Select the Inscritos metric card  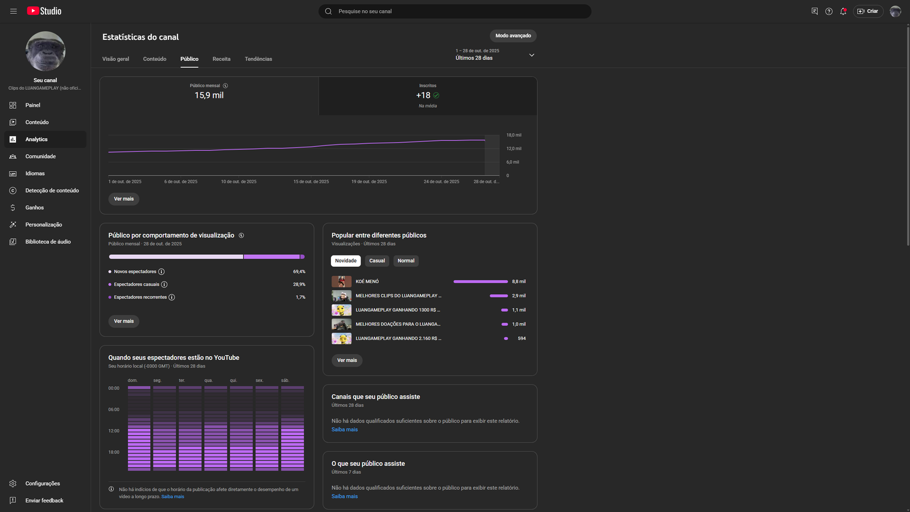point(428,96)
